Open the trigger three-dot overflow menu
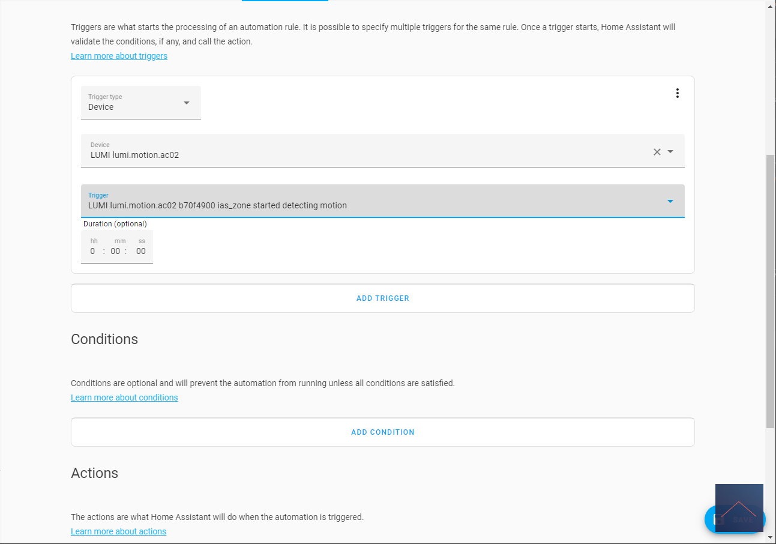Viewport: 776px width, 544px height. (677, 93)
